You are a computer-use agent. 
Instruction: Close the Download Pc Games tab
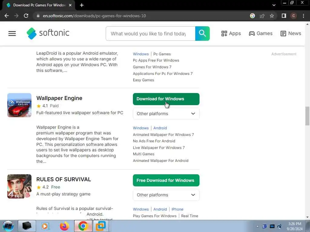pyautogui.click(x=70, y=5)
